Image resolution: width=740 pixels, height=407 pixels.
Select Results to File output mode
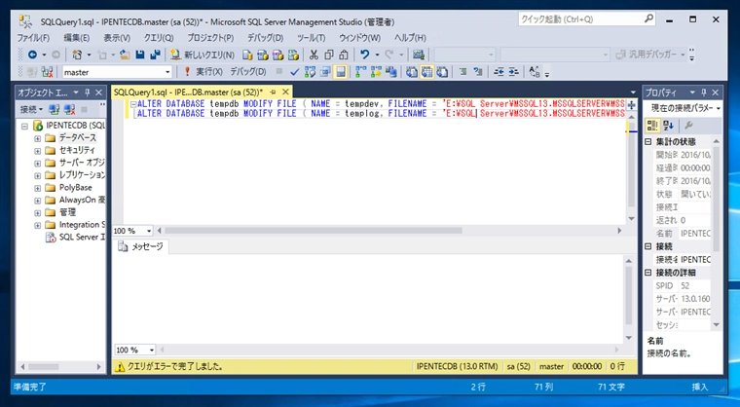click(442, 72)
